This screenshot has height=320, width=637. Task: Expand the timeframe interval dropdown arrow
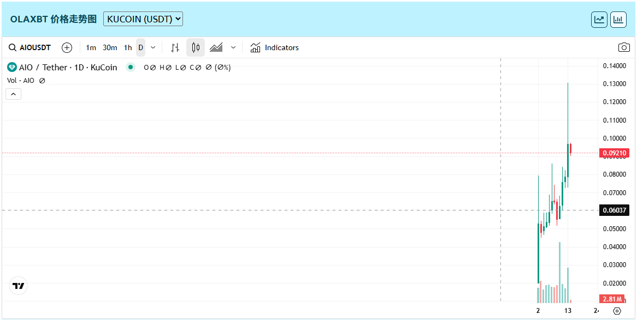tap(153, 47)
